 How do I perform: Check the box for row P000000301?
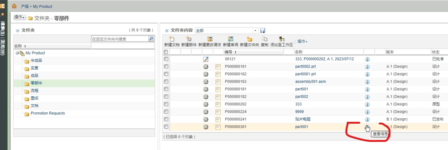click(x=166, y=126)
